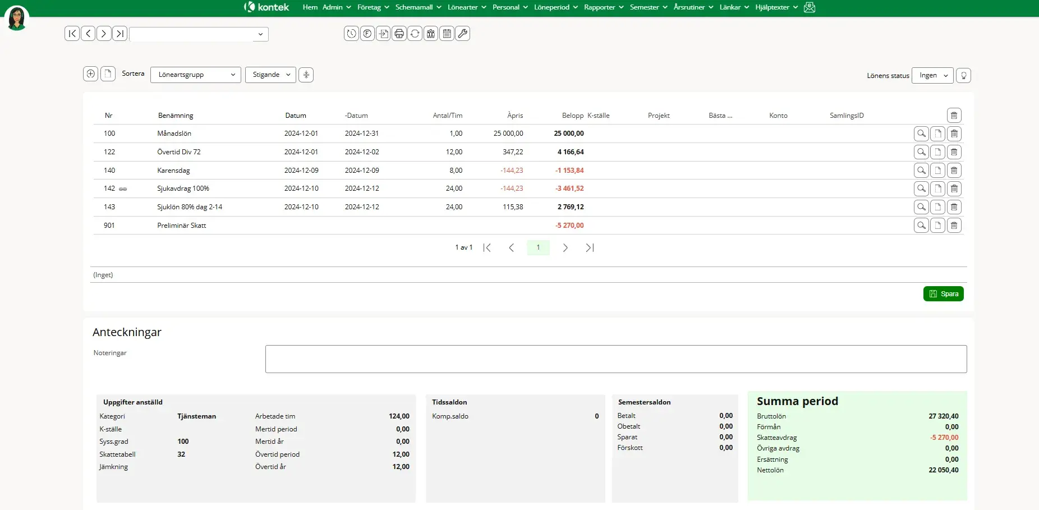Open the Semester menu

(648, 7)
